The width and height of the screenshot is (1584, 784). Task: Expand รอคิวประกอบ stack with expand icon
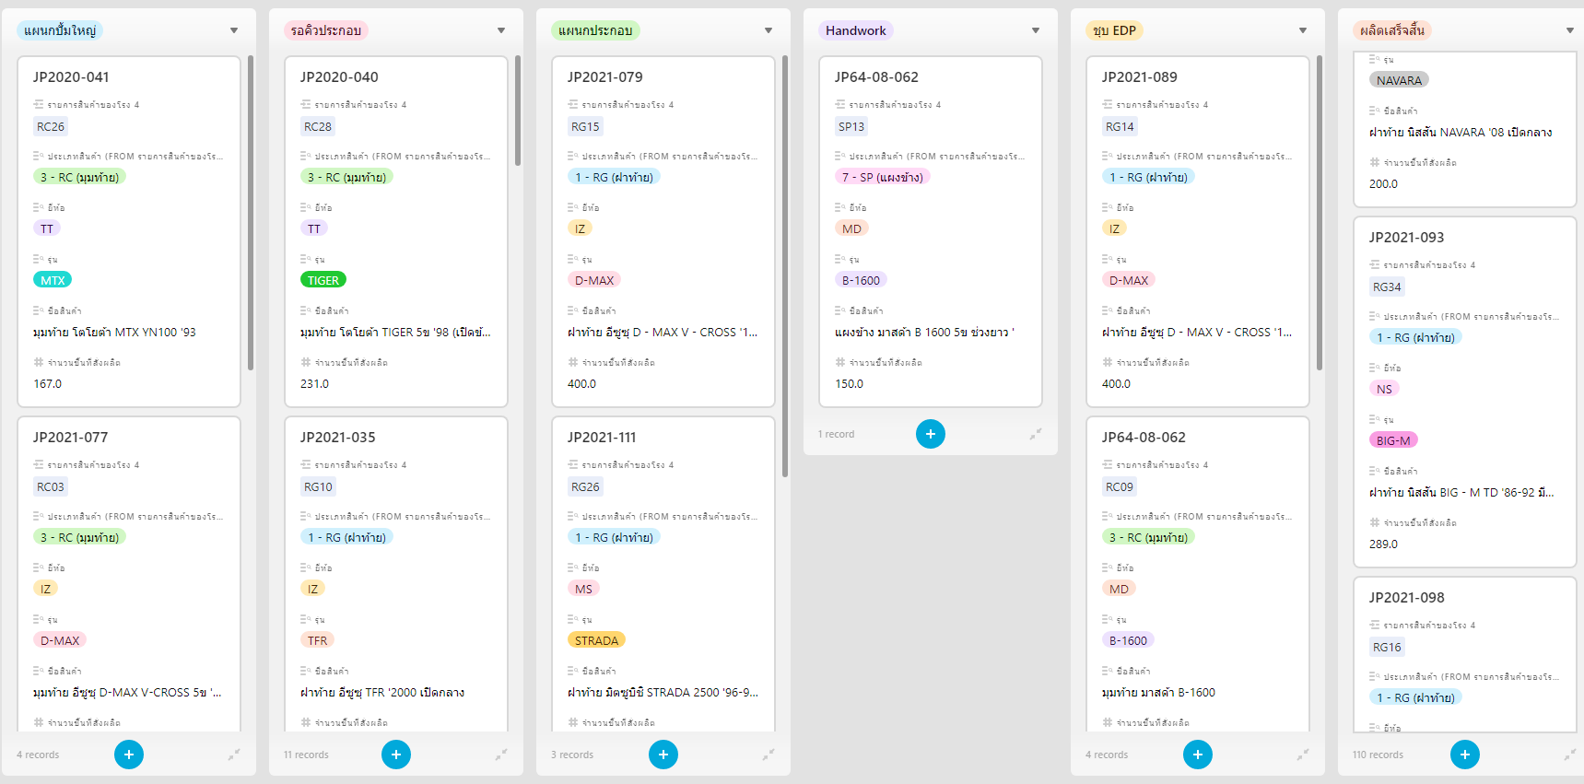[501, 755]
